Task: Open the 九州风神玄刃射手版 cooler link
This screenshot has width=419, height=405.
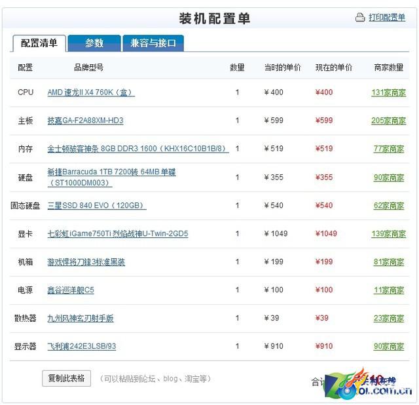Action: [x=81, y=318]
